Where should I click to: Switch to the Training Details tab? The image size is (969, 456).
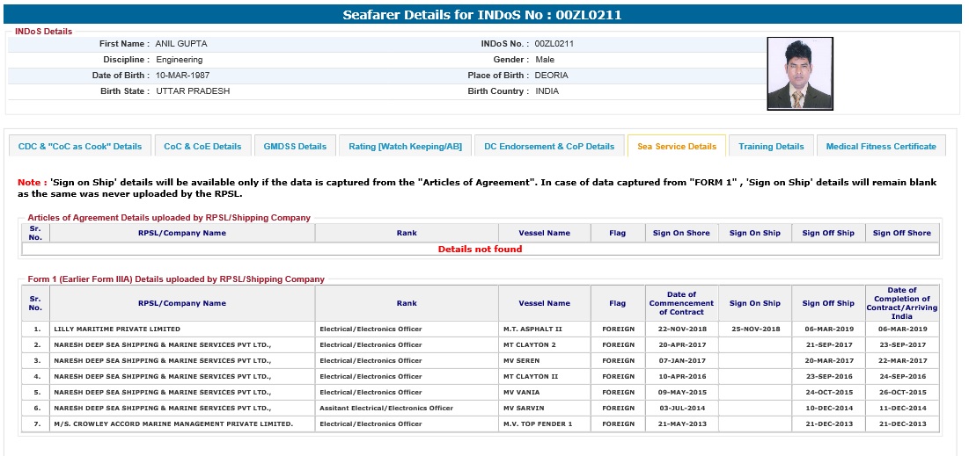click(x=771, y=147)
